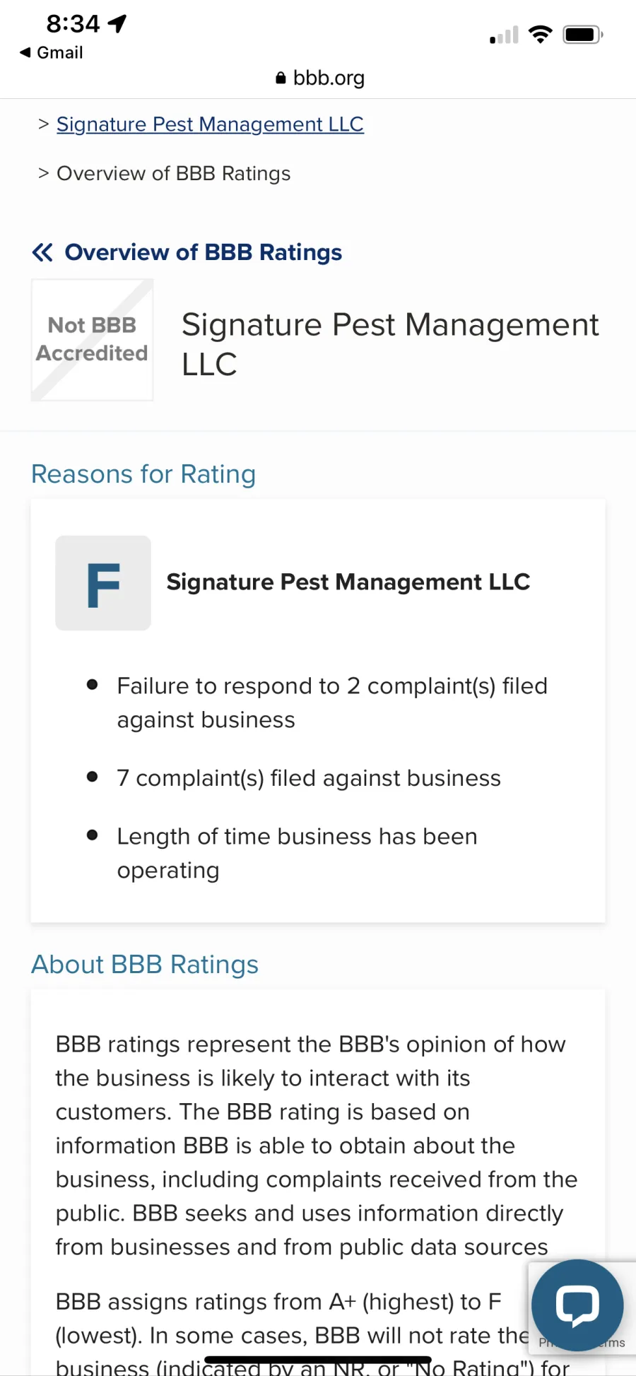Image resolution: width=636 pixels, height=1376 pixels.
Task: Click the double chevron back icon
Action: [42, 252]
